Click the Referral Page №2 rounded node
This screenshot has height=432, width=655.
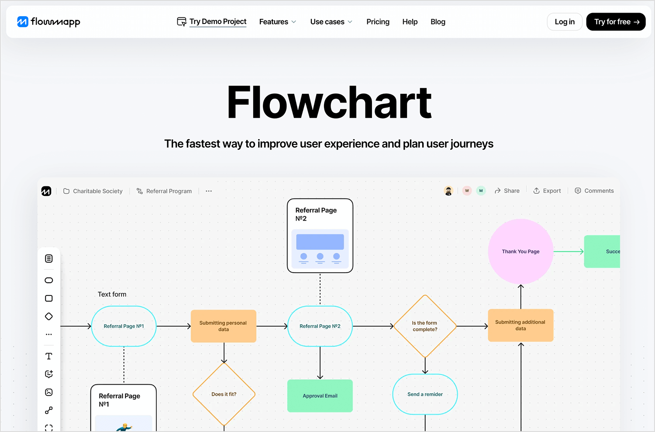(320, 326)
